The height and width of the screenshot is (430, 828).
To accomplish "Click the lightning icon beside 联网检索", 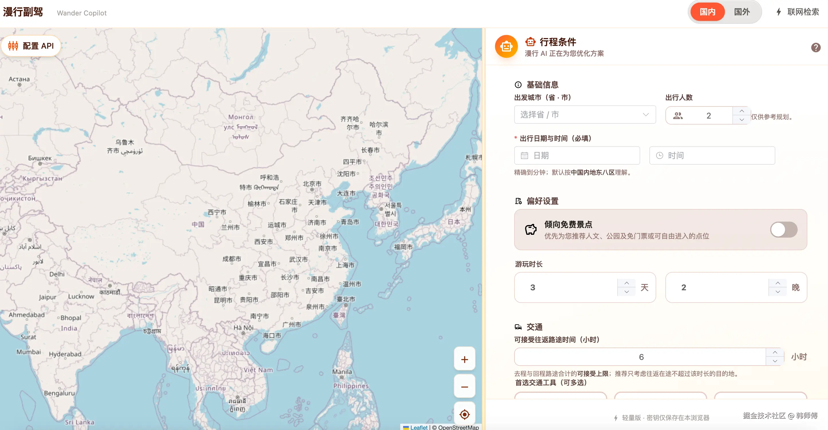I will click(x=778, y=12).
